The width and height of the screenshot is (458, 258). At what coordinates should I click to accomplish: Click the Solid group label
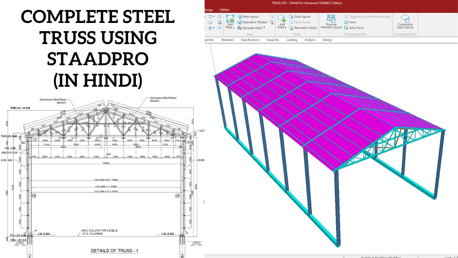(297, 34)
